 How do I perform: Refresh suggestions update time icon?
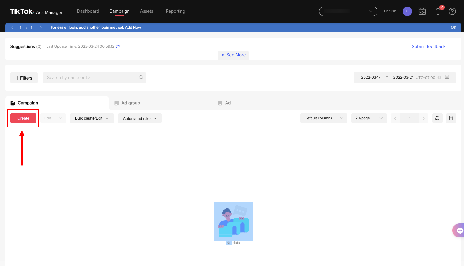(118, 47)
